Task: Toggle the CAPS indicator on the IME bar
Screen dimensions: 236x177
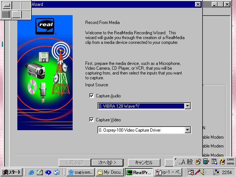Action: (x=230, y=159)
